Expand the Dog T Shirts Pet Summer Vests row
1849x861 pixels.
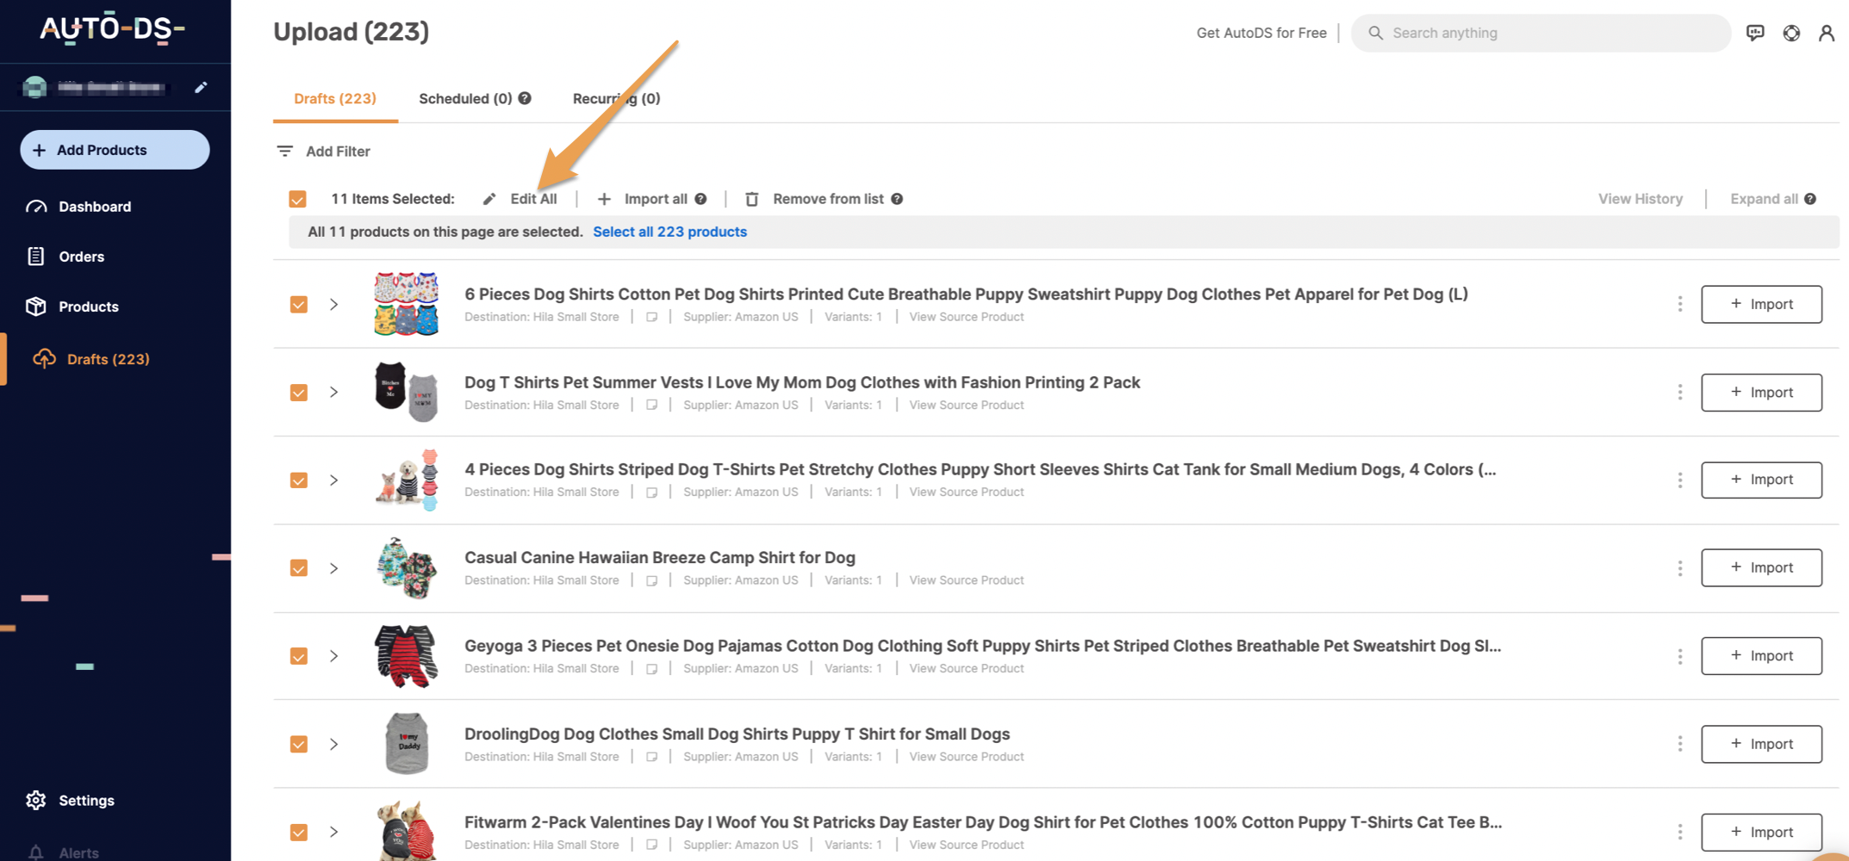(x=333, y=392)
